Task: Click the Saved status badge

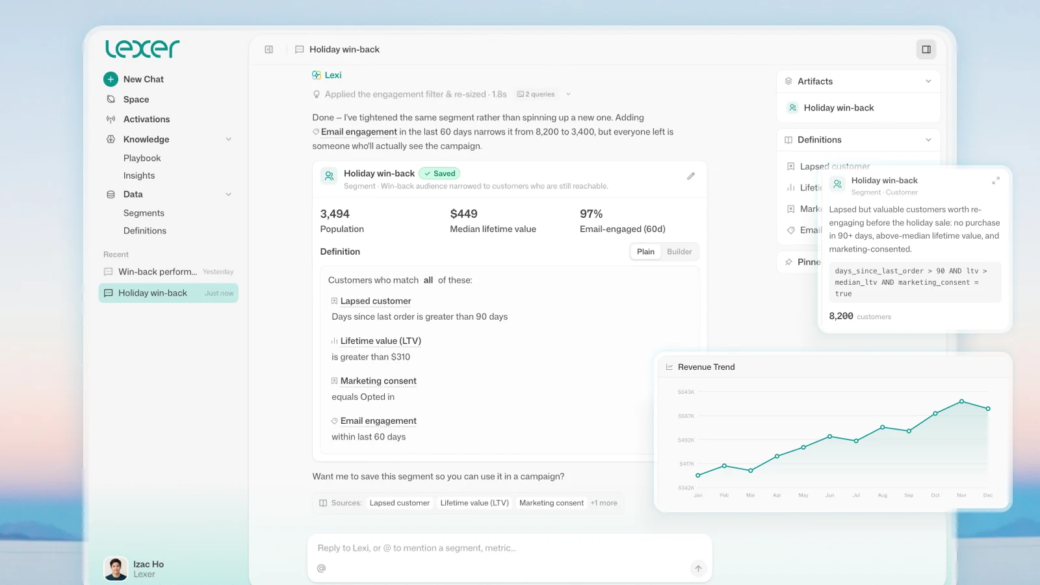Action: [x=439, y=174]
